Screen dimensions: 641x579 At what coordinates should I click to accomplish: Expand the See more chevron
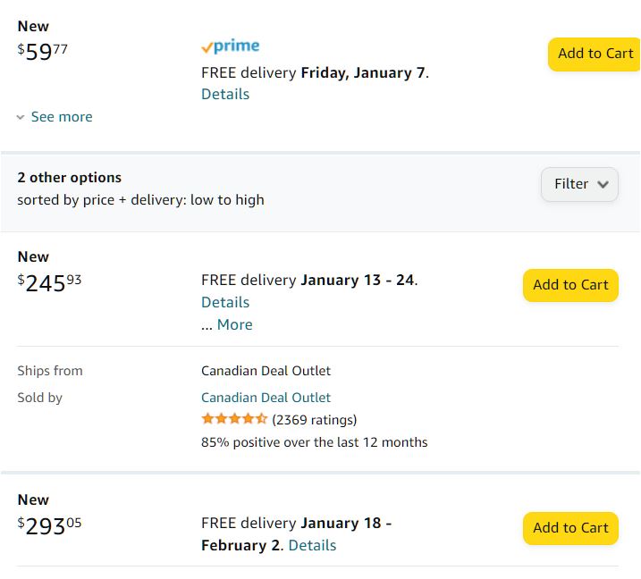click(x=21, y=117)
